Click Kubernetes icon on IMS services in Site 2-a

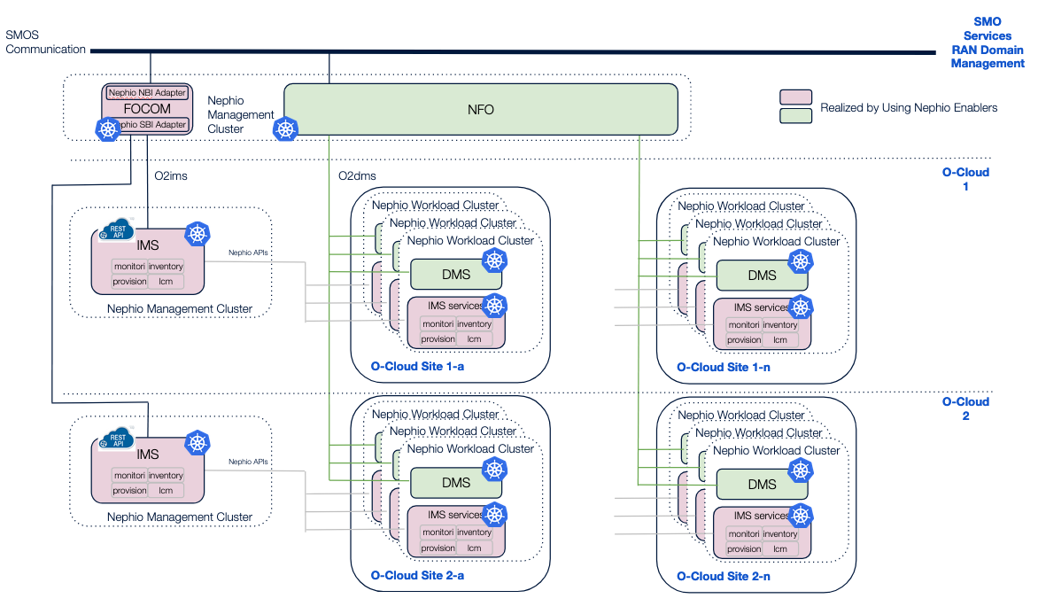pyautogui.click(x=494, y=515)
